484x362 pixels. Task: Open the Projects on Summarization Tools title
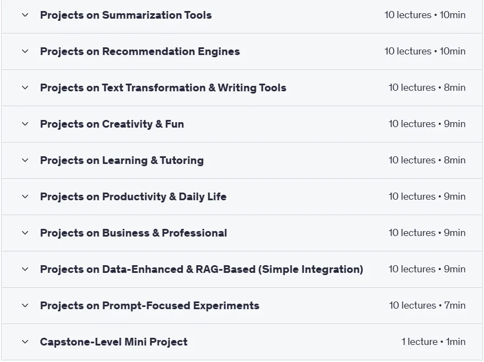[x=126, y=15]
